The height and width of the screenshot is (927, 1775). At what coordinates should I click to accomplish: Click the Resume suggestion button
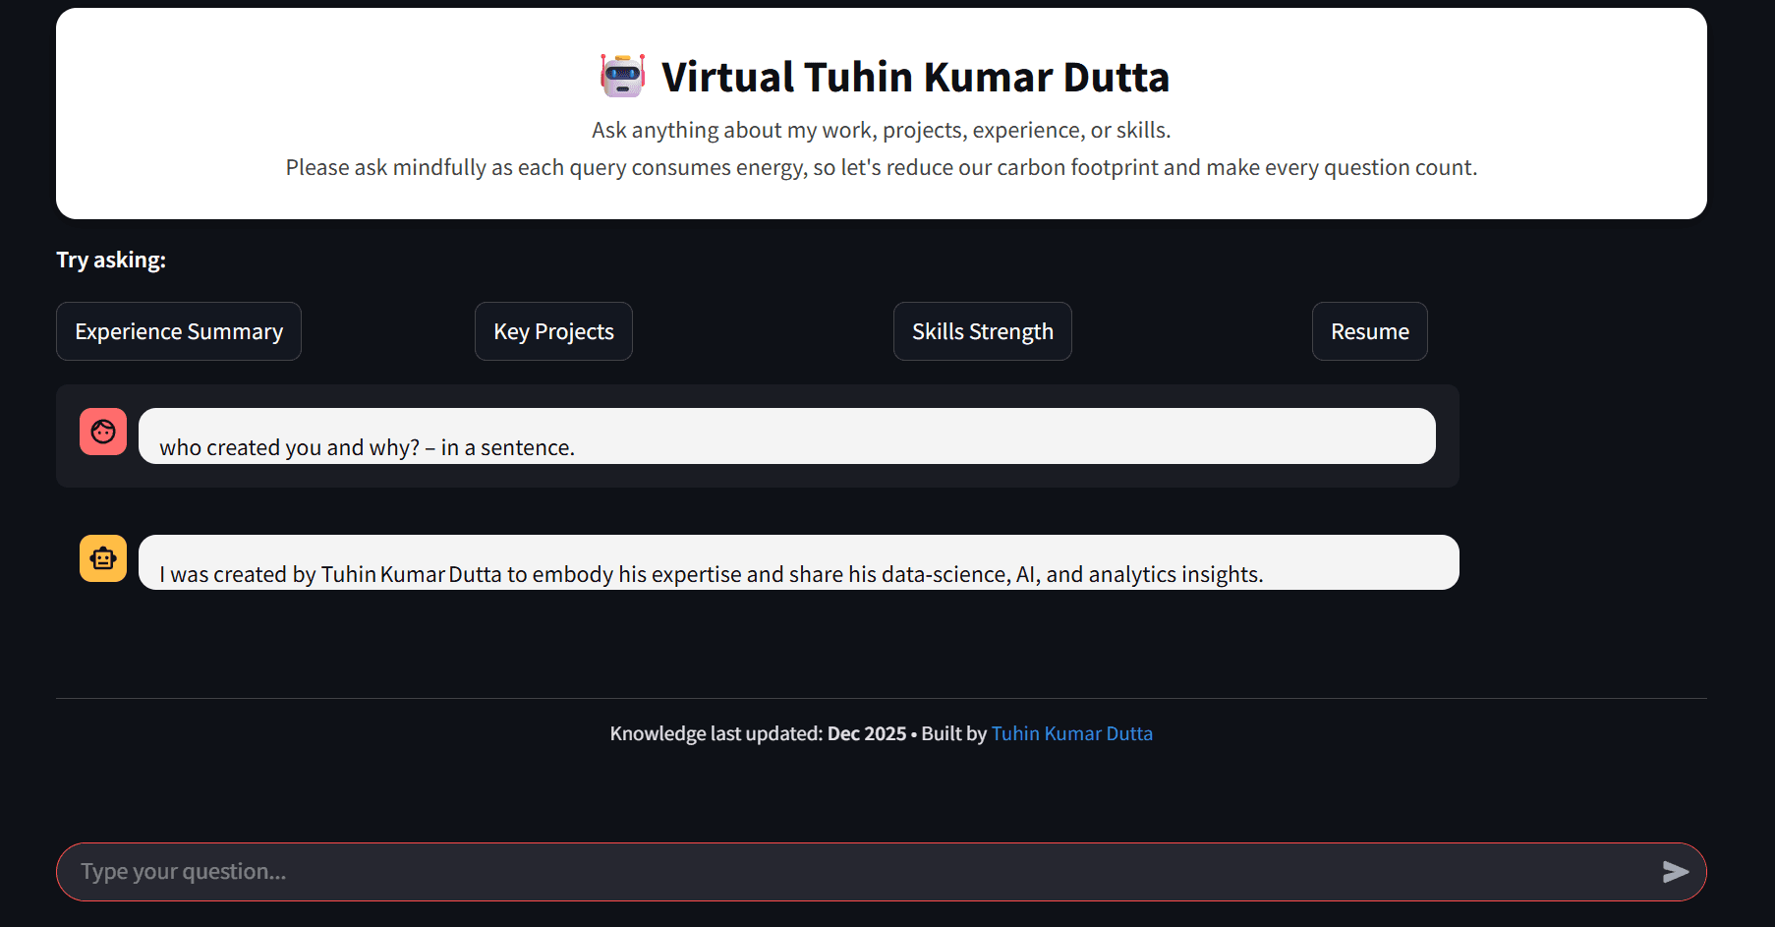click(1369, 331)
